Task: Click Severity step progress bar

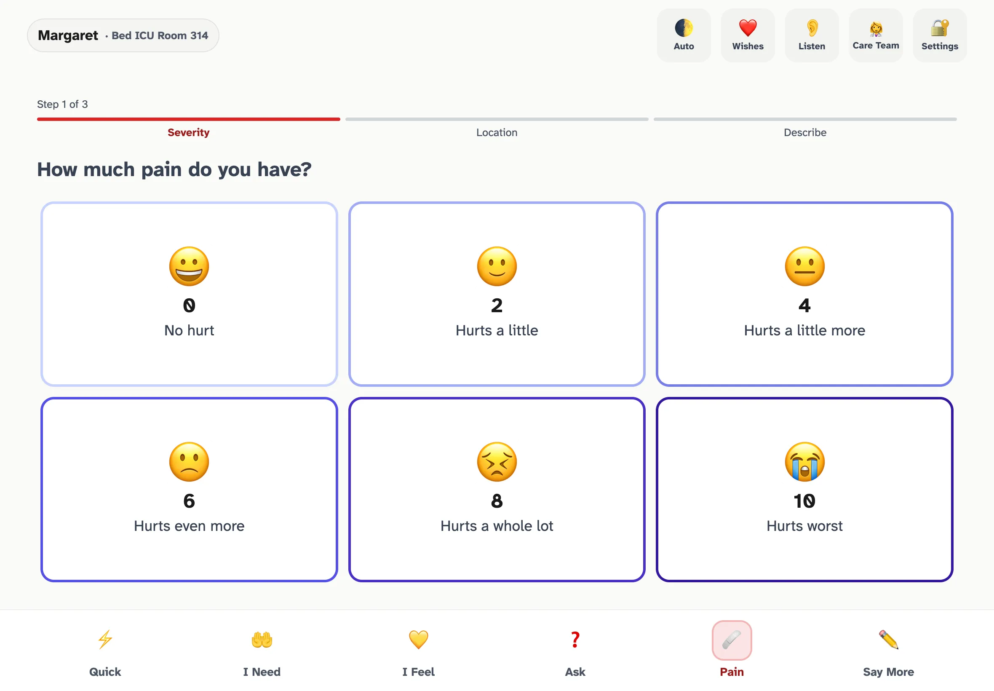Action: 189,119
